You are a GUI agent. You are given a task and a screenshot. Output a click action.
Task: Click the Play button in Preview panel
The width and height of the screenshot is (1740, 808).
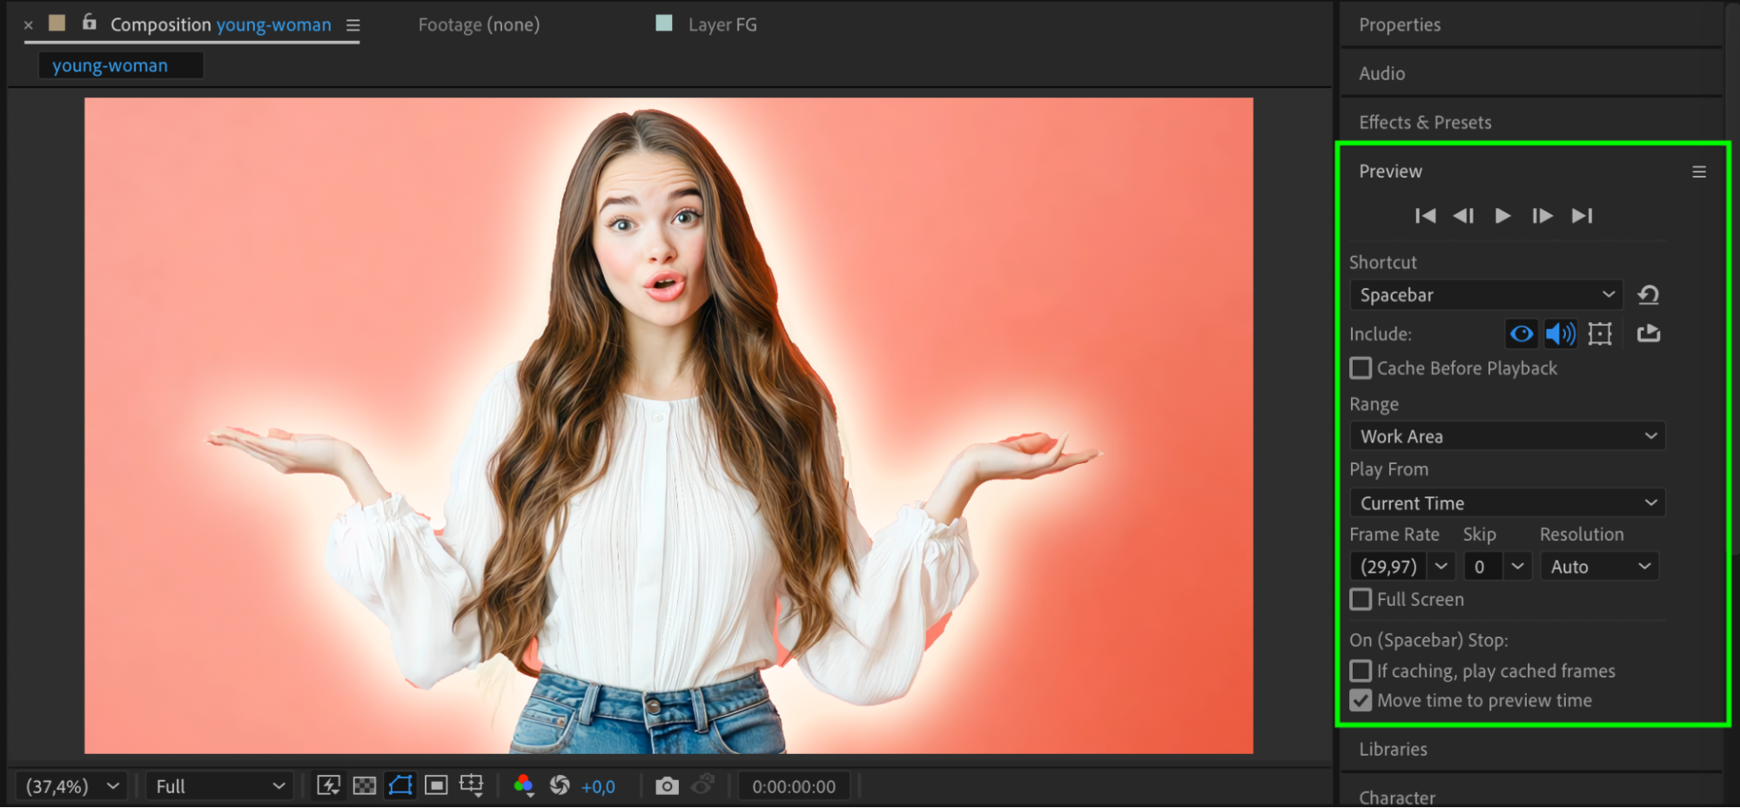(1502, 216)
